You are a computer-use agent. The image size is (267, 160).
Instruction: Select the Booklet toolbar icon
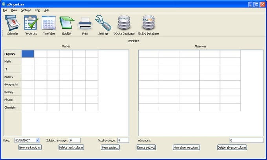[67, 23]
